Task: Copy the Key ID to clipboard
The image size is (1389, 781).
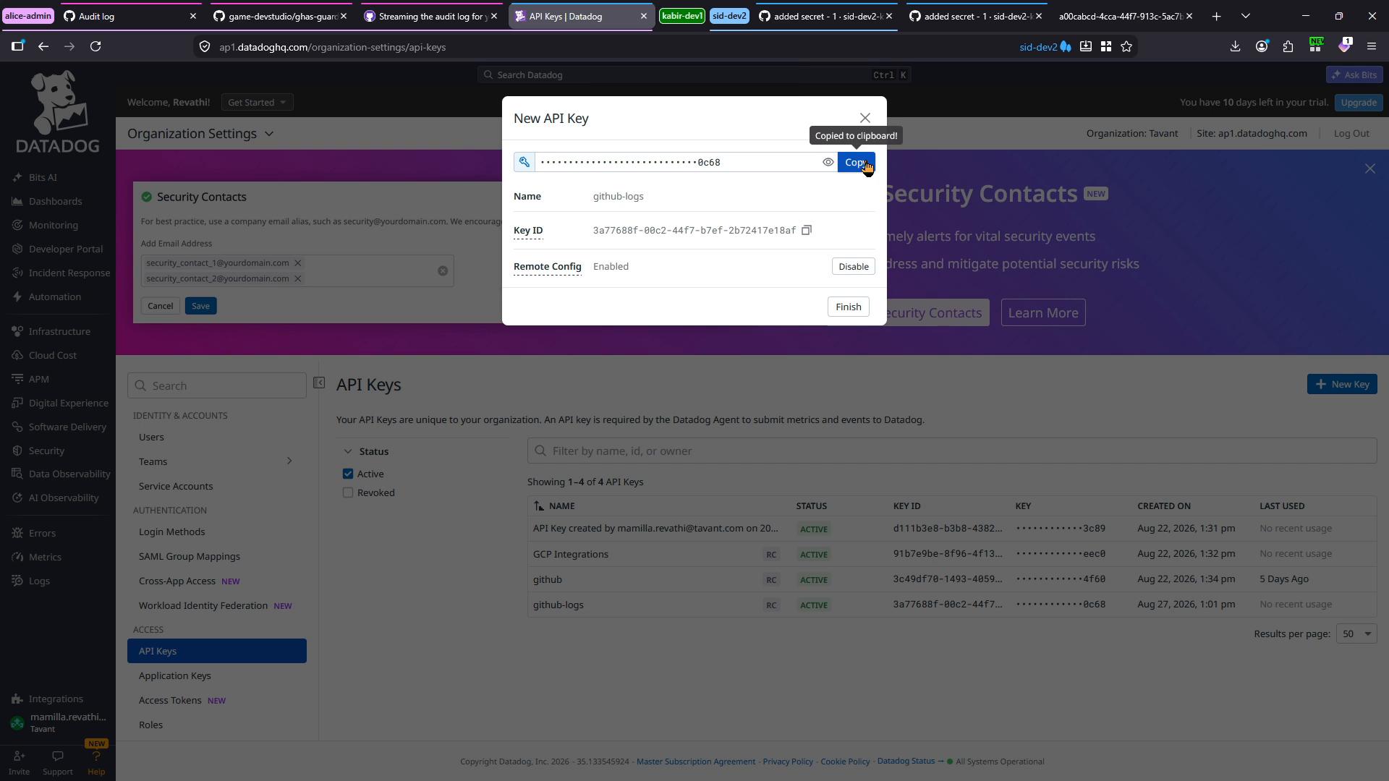Action: coord(807,230)
